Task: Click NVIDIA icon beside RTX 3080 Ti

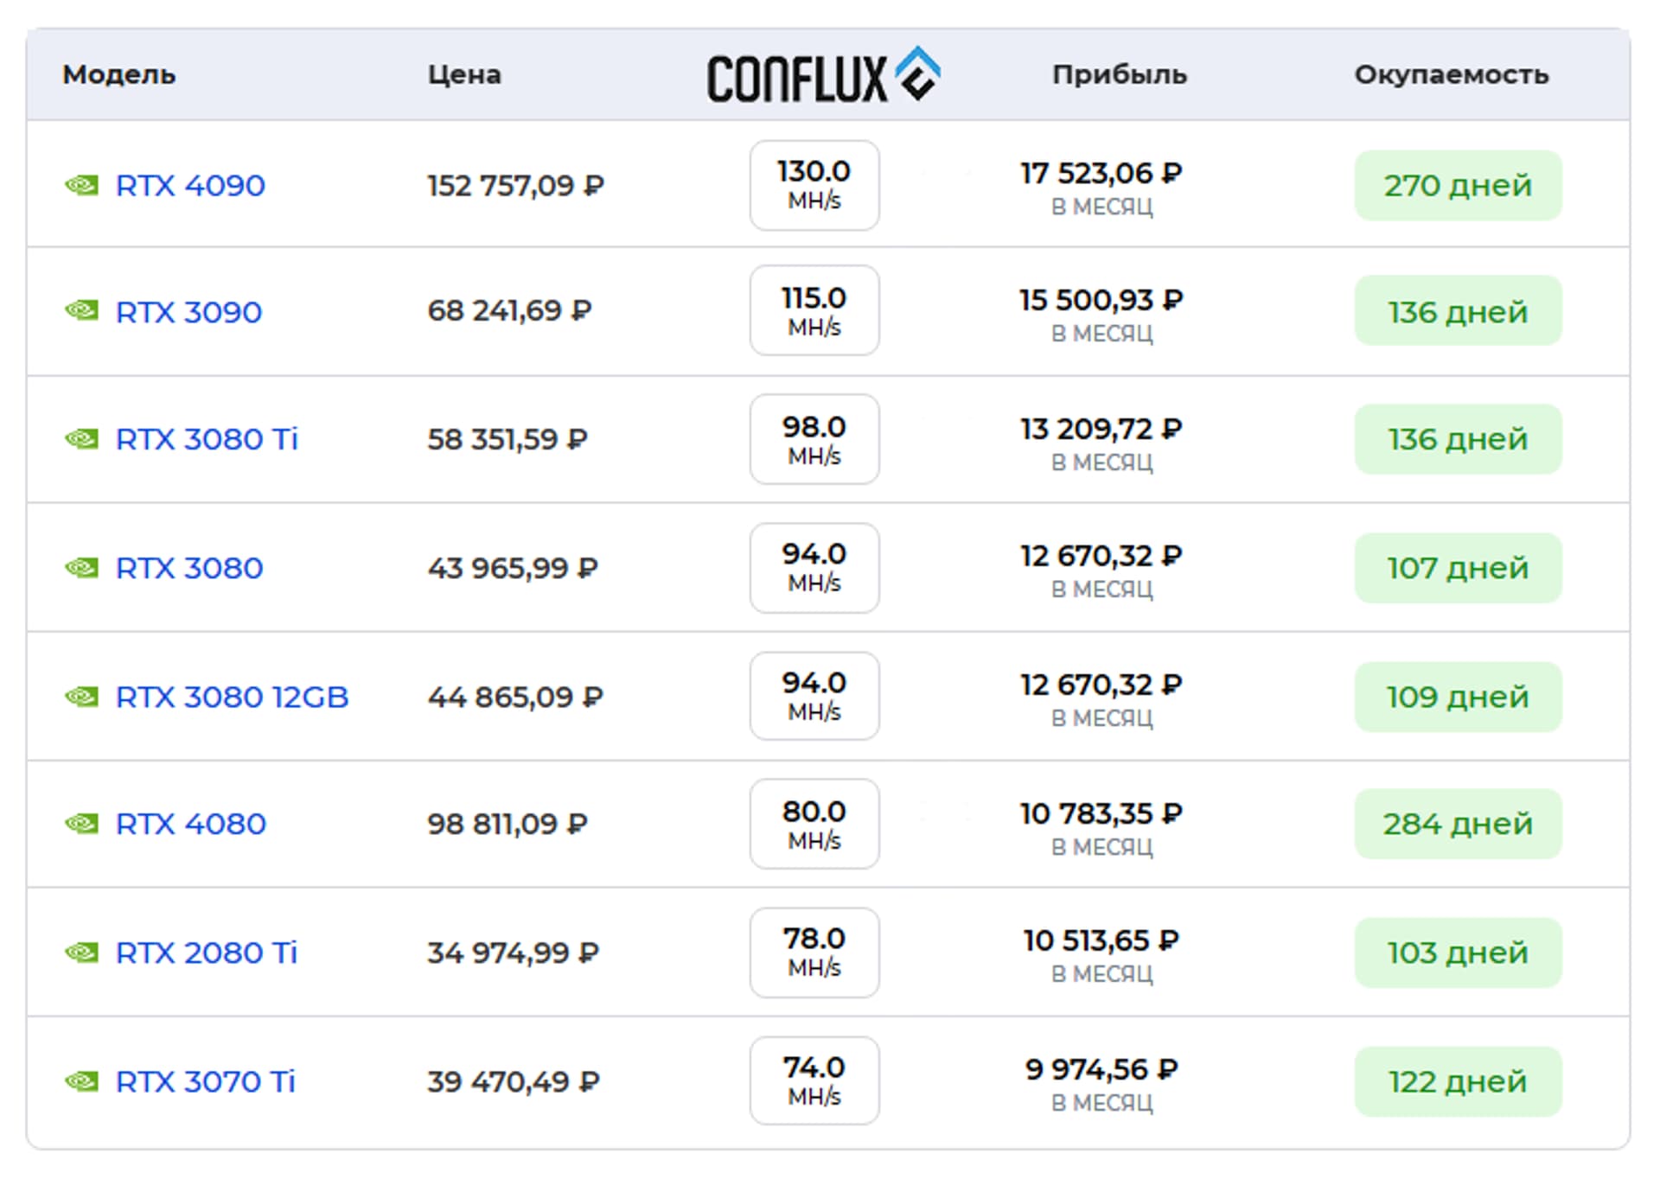Action: click(82, 439)
